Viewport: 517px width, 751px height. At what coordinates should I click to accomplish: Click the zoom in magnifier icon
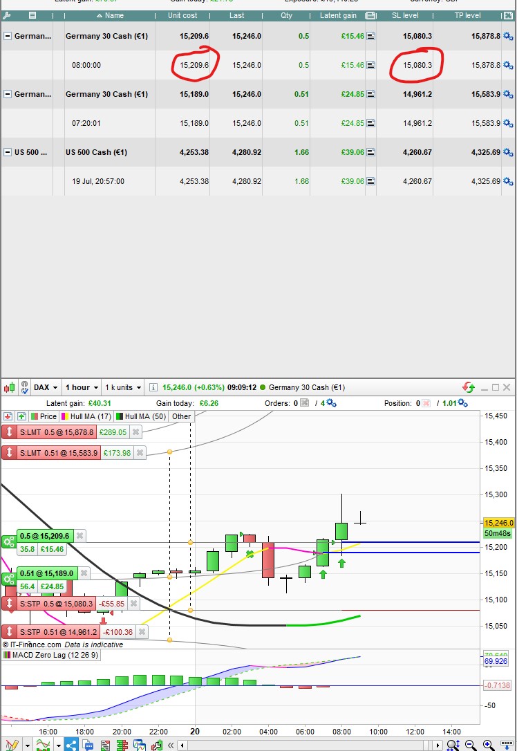point(488,745)
